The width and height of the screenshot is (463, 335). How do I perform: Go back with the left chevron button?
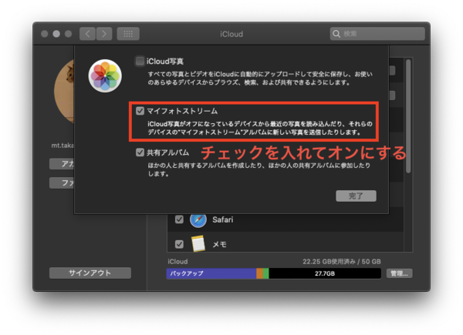point(87,34)
